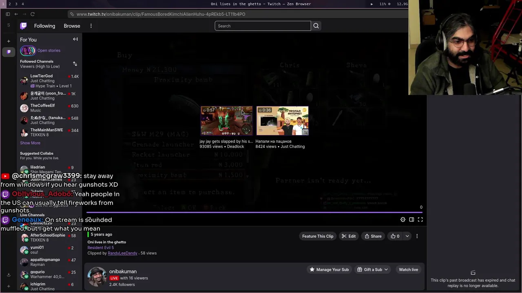
Task: Click Feature This Clip button
Action: [x=318, y=236]
